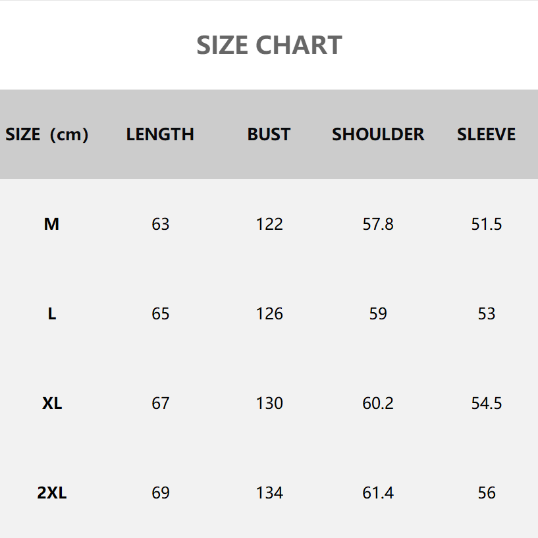Image resolution: width=538 pixels, height=538 pixels.
Task: Click the 2XL size row label
Action: coord(52,493)
